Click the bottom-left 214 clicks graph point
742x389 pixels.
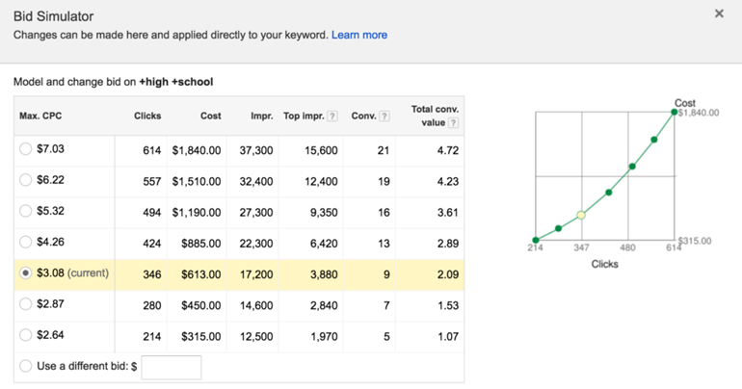tap(536, 240)
